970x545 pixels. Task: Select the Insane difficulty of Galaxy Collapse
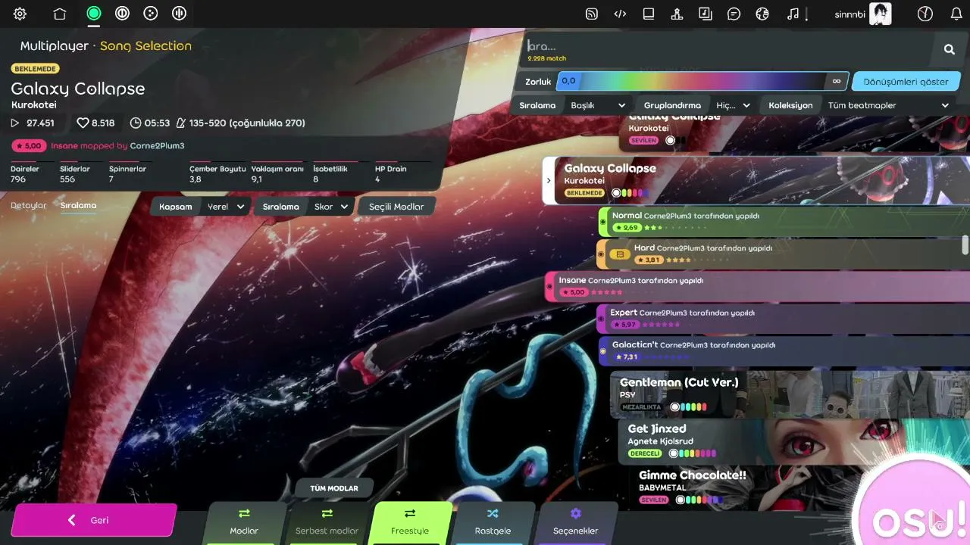click(x=757, y=287)
